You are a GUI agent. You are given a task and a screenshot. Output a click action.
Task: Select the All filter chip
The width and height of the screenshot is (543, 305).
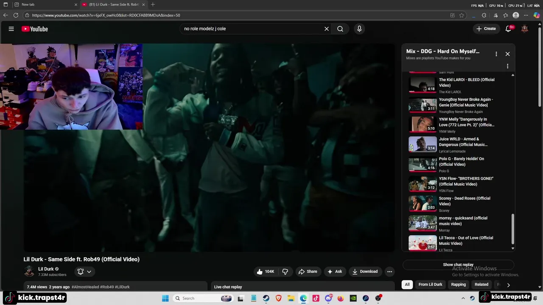click(407, 285)
